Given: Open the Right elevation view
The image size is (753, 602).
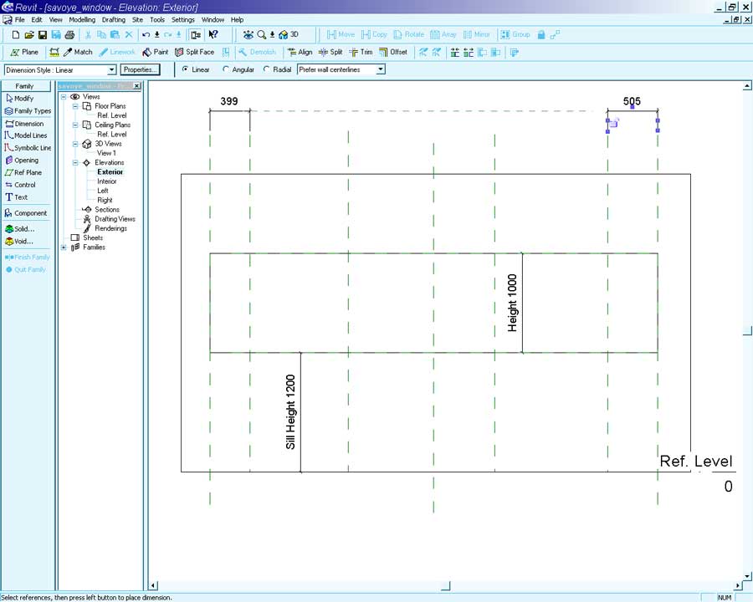Looking at the screenshot, I should pyautogui.click(x=105, y=200).
